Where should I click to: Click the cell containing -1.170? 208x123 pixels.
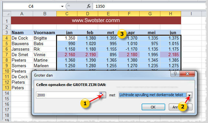[129, 49]
